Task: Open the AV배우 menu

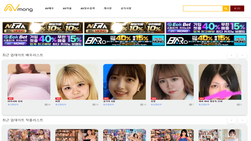Action: pos(49,8)
